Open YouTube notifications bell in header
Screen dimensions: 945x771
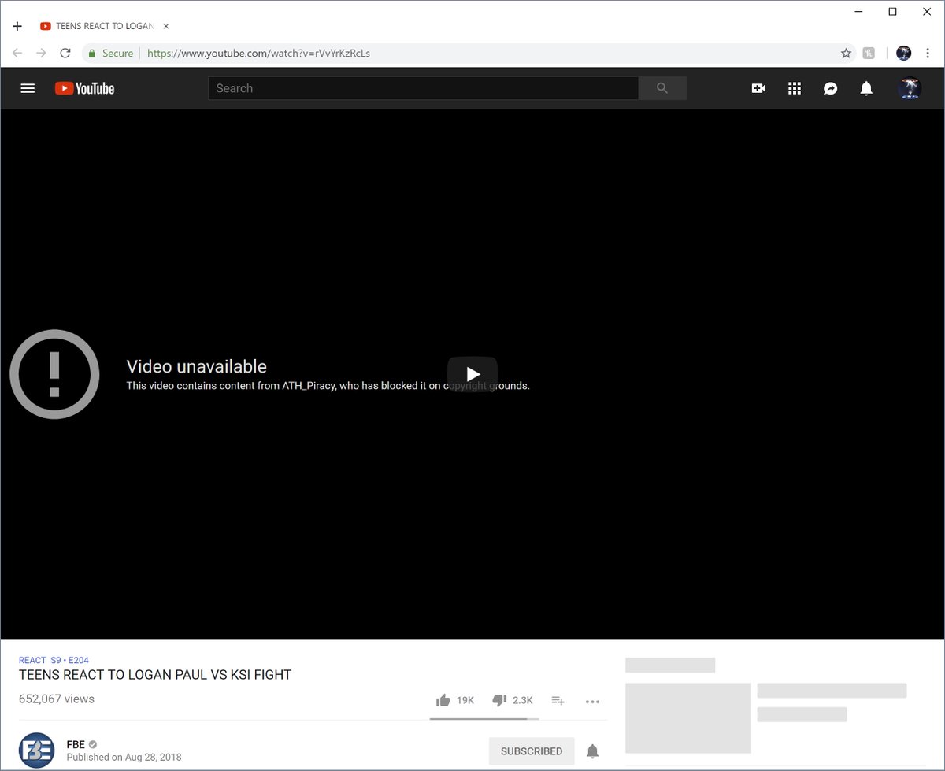coord(866,88)
